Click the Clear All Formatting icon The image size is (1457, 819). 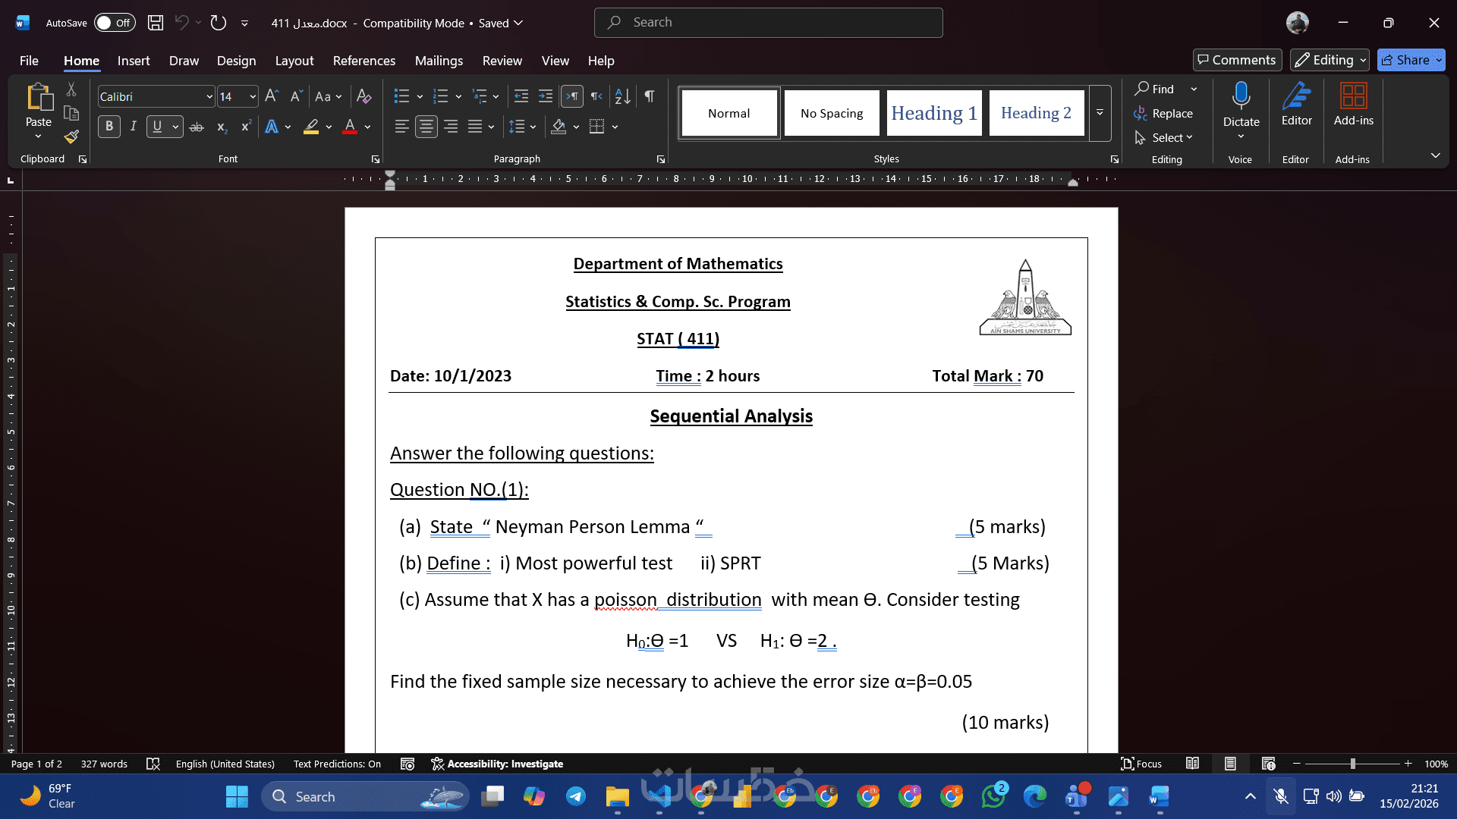(x=363, y=96)
